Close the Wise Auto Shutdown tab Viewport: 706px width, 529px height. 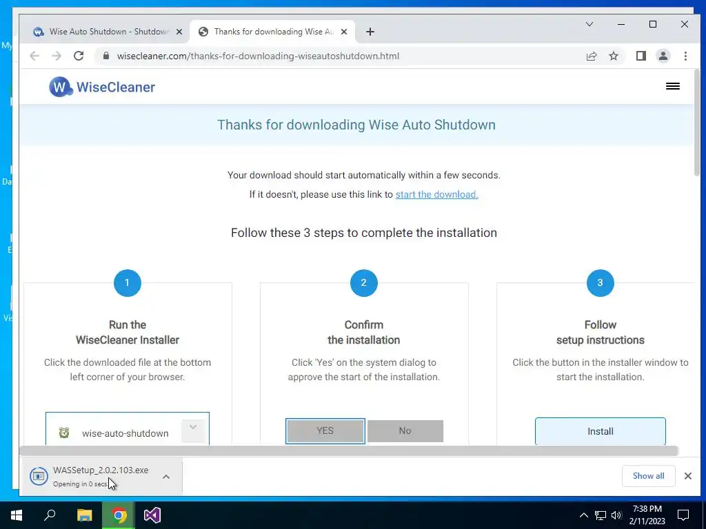(x=179, y=32)
